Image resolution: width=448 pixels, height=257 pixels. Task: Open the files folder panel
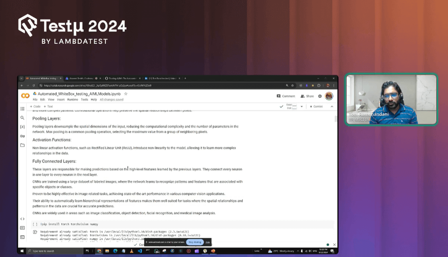pos(22,145)
